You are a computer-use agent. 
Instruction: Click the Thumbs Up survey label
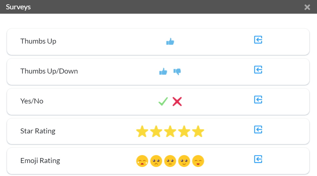coord(38,41)
